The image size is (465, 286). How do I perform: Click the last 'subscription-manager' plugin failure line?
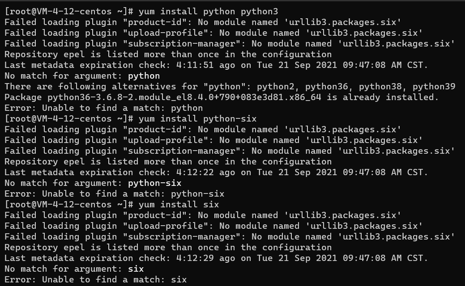click(x=230, y=236)
